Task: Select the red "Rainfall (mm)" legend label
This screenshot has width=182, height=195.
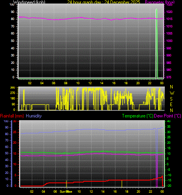Action: tap(12, 116)
